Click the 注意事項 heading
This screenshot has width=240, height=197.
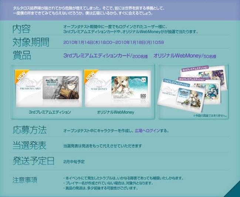(x=25, y=180)
